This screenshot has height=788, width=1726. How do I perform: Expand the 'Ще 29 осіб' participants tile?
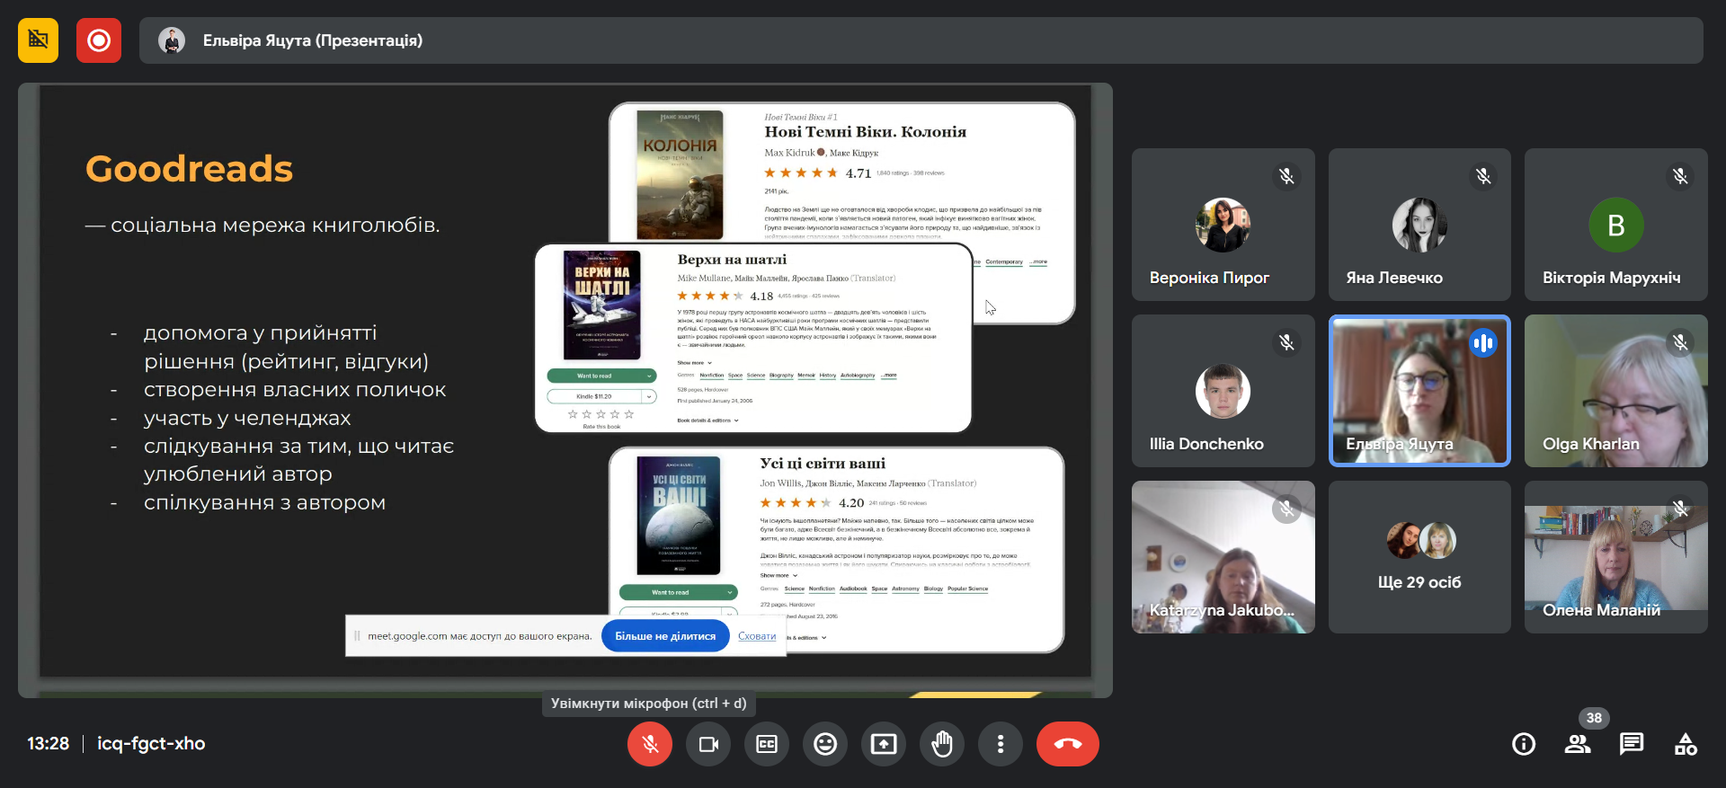pyautogui.click(x=1419, y=557)
